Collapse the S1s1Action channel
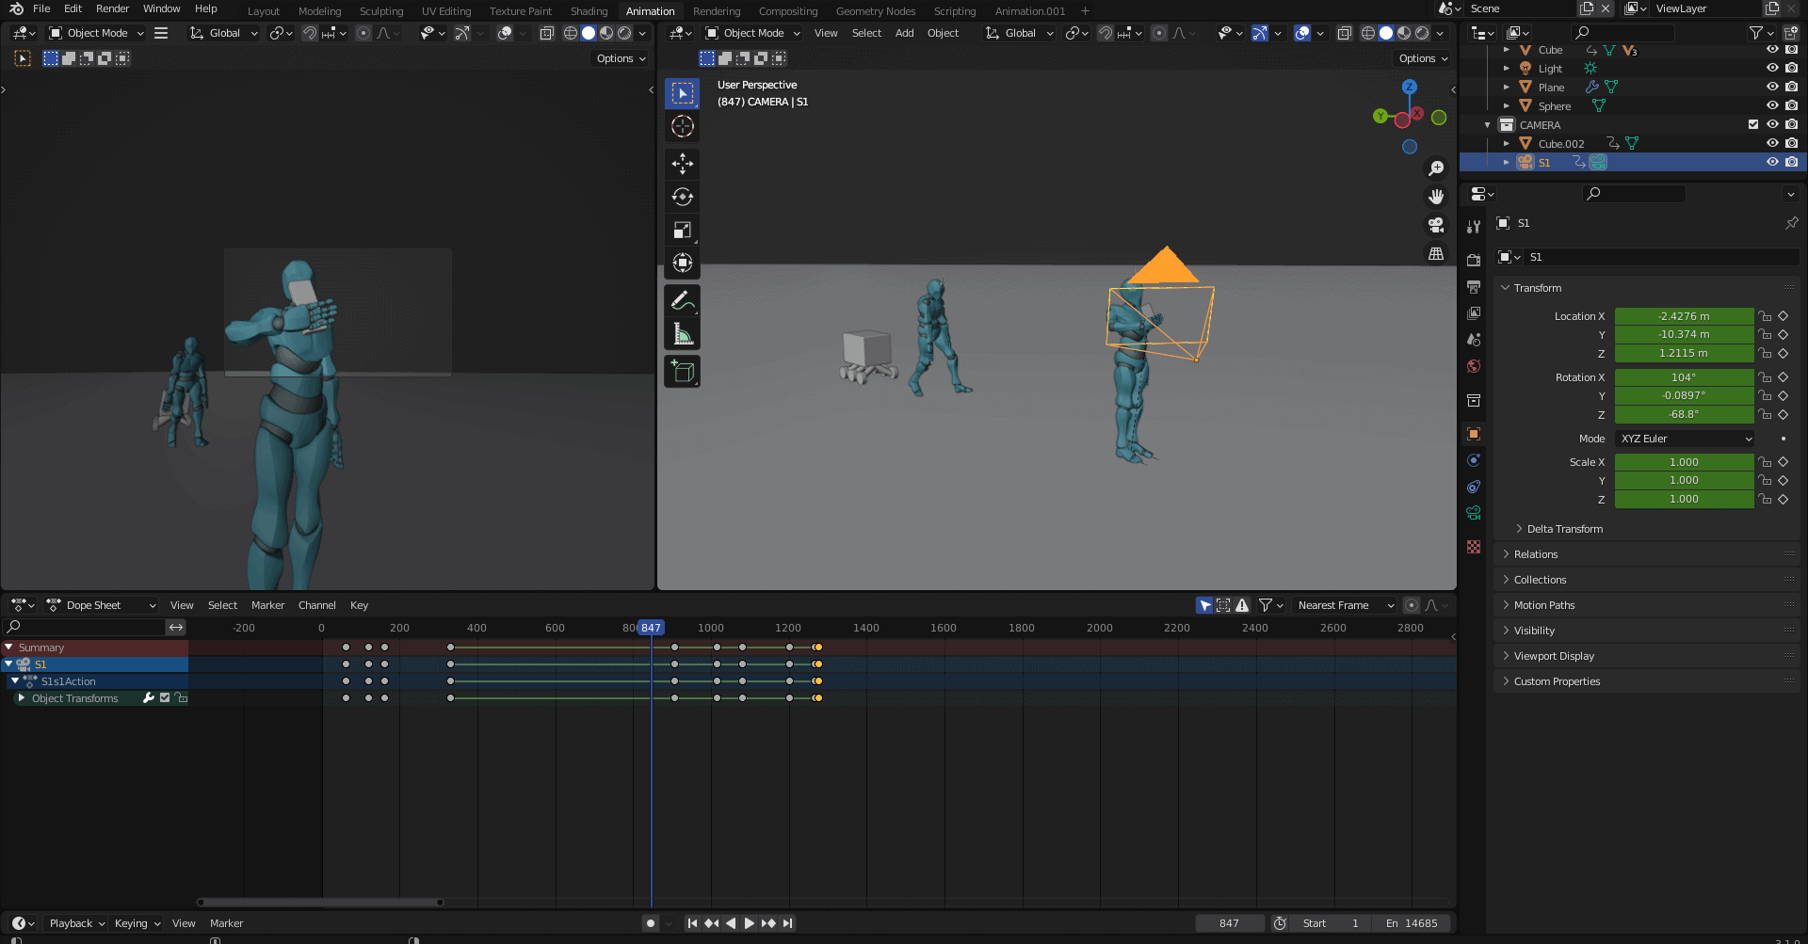Screen dimensions: 1808x944 [15, 680]
